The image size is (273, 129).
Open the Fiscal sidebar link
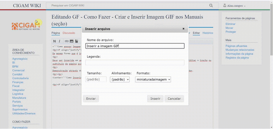(16, 86)
